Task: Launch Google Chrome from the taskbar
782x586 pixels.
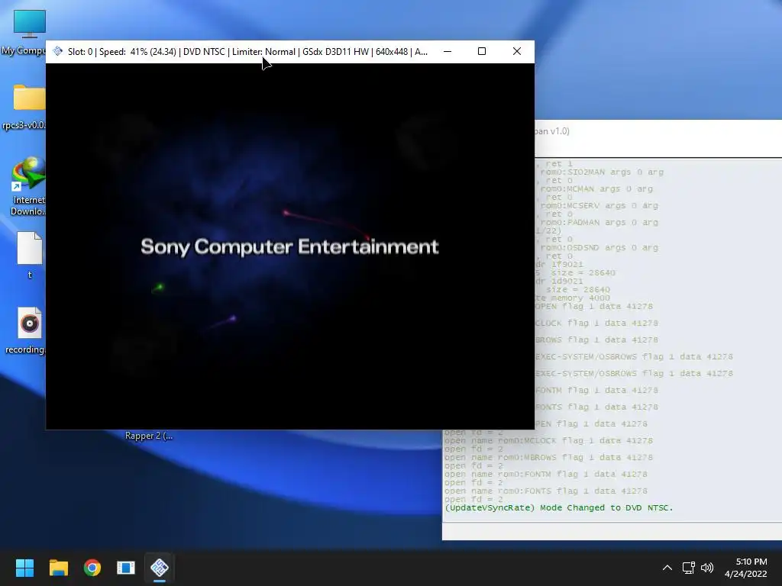Action: pos(92,568)
